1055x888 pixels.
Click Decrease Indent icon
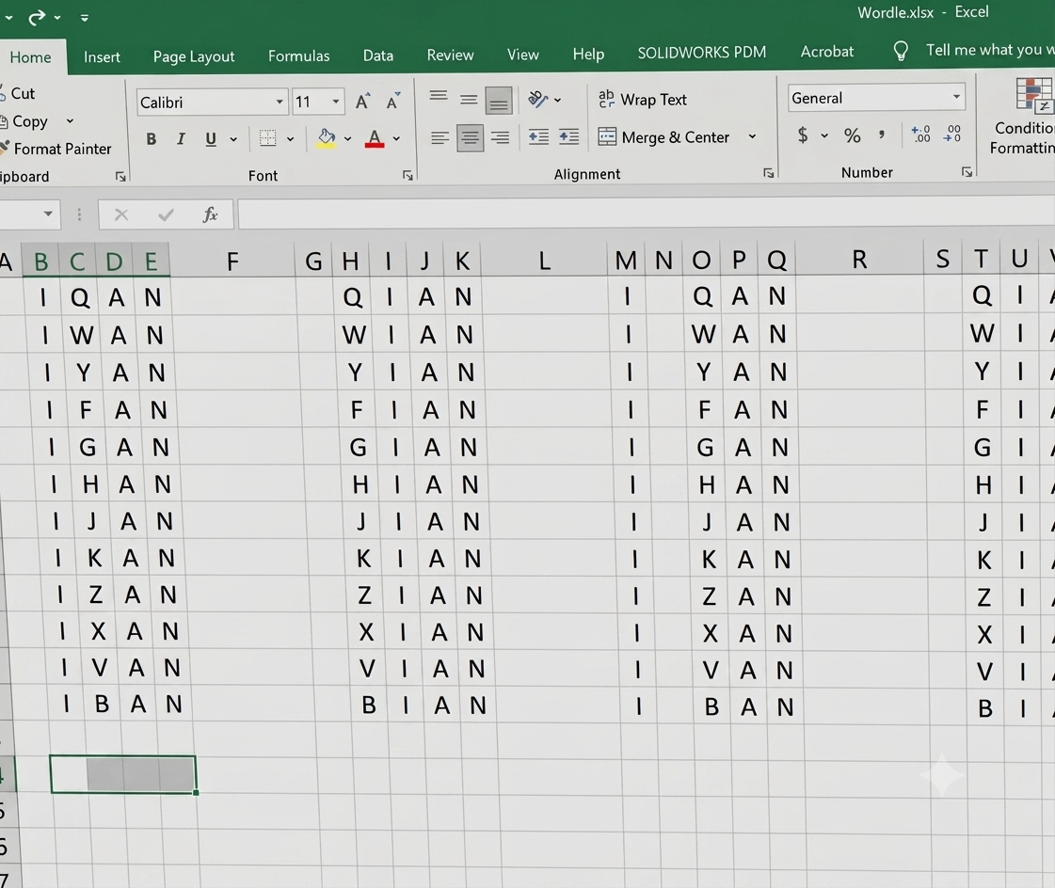[x=538, y=137]
